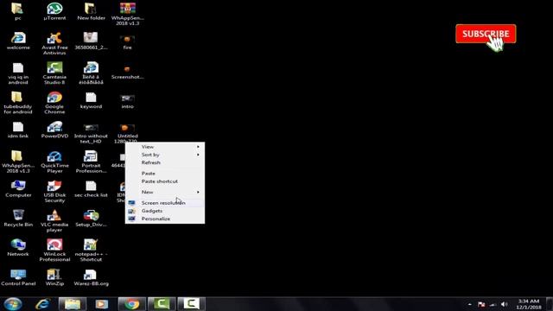Open Gadgets from the context menu
553x311 pixels.
[x=165, y=211]
